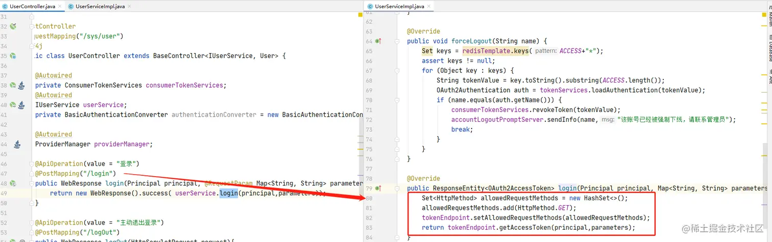Open the Ant tool window
772x242 pixels.
click(770, 77)
